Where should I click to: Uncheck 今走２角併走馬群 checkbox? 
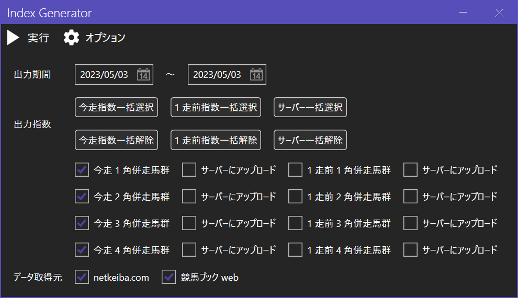pos(82,197)
